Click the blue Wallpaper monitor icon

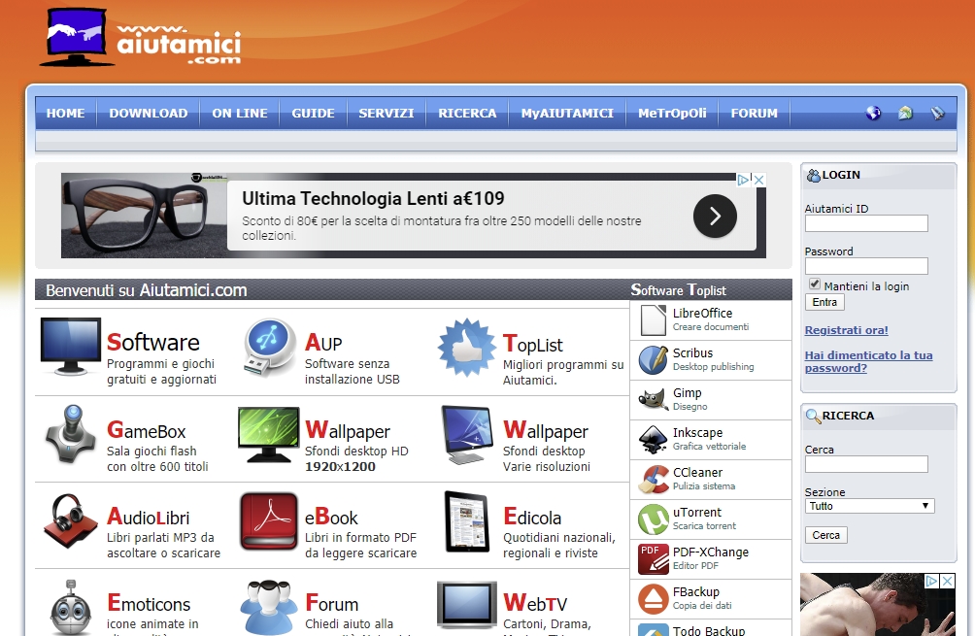click(x=468, y=435)
